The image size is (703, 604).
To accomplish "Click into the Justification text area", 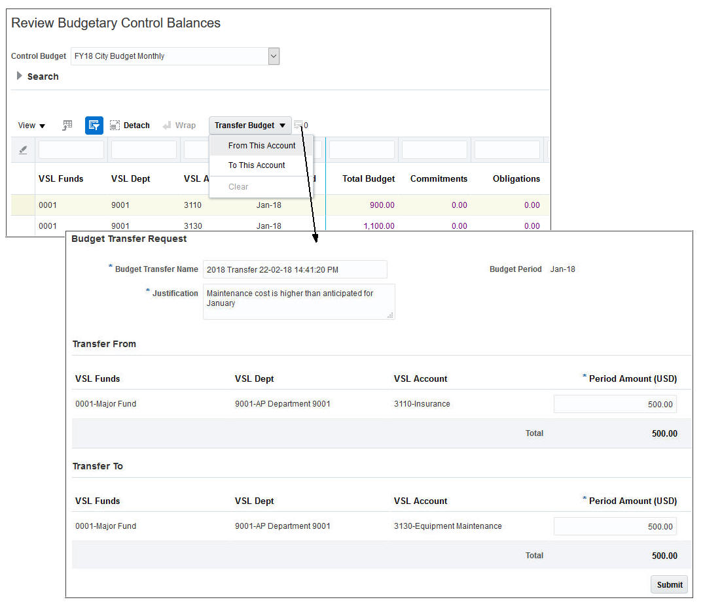I will 298,301.
